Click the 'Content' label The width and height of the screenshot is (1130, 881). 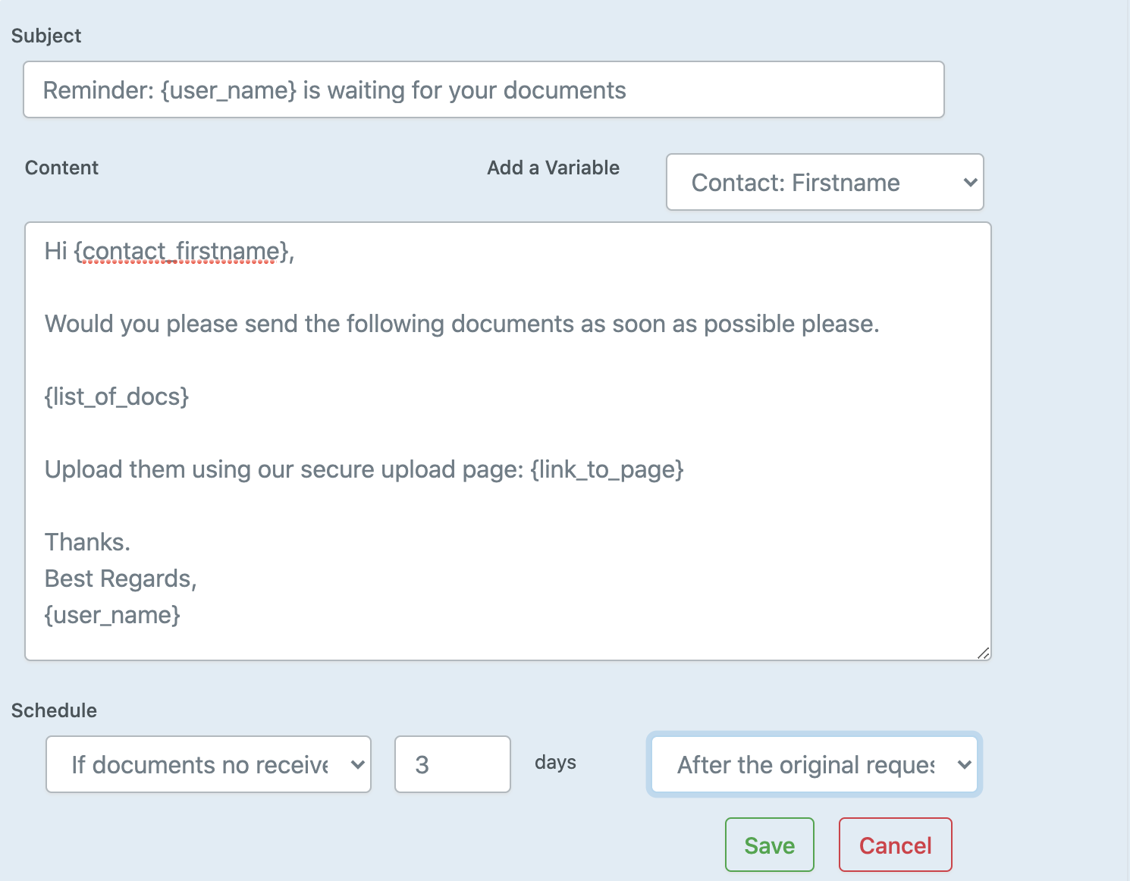[61, 168]
